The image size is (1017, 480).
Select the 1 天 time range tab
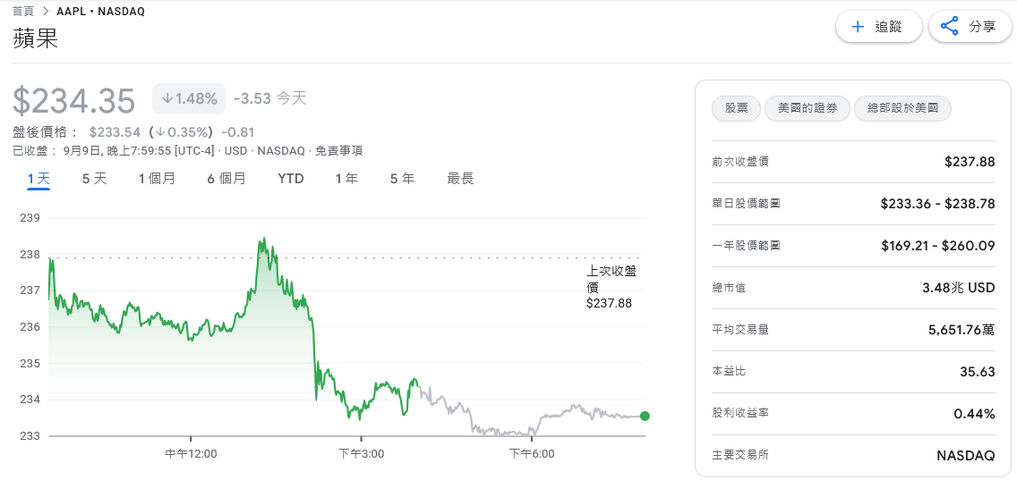coord(38,179)
